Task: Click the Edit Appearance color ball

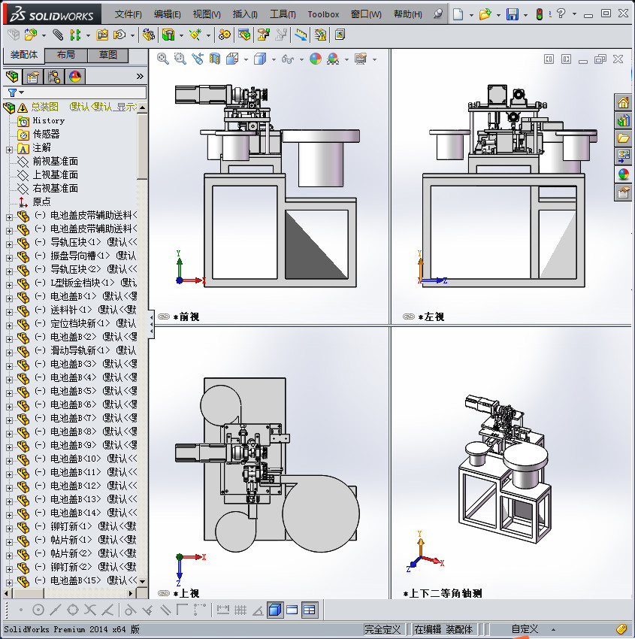Action: click(x=316, y=59)
